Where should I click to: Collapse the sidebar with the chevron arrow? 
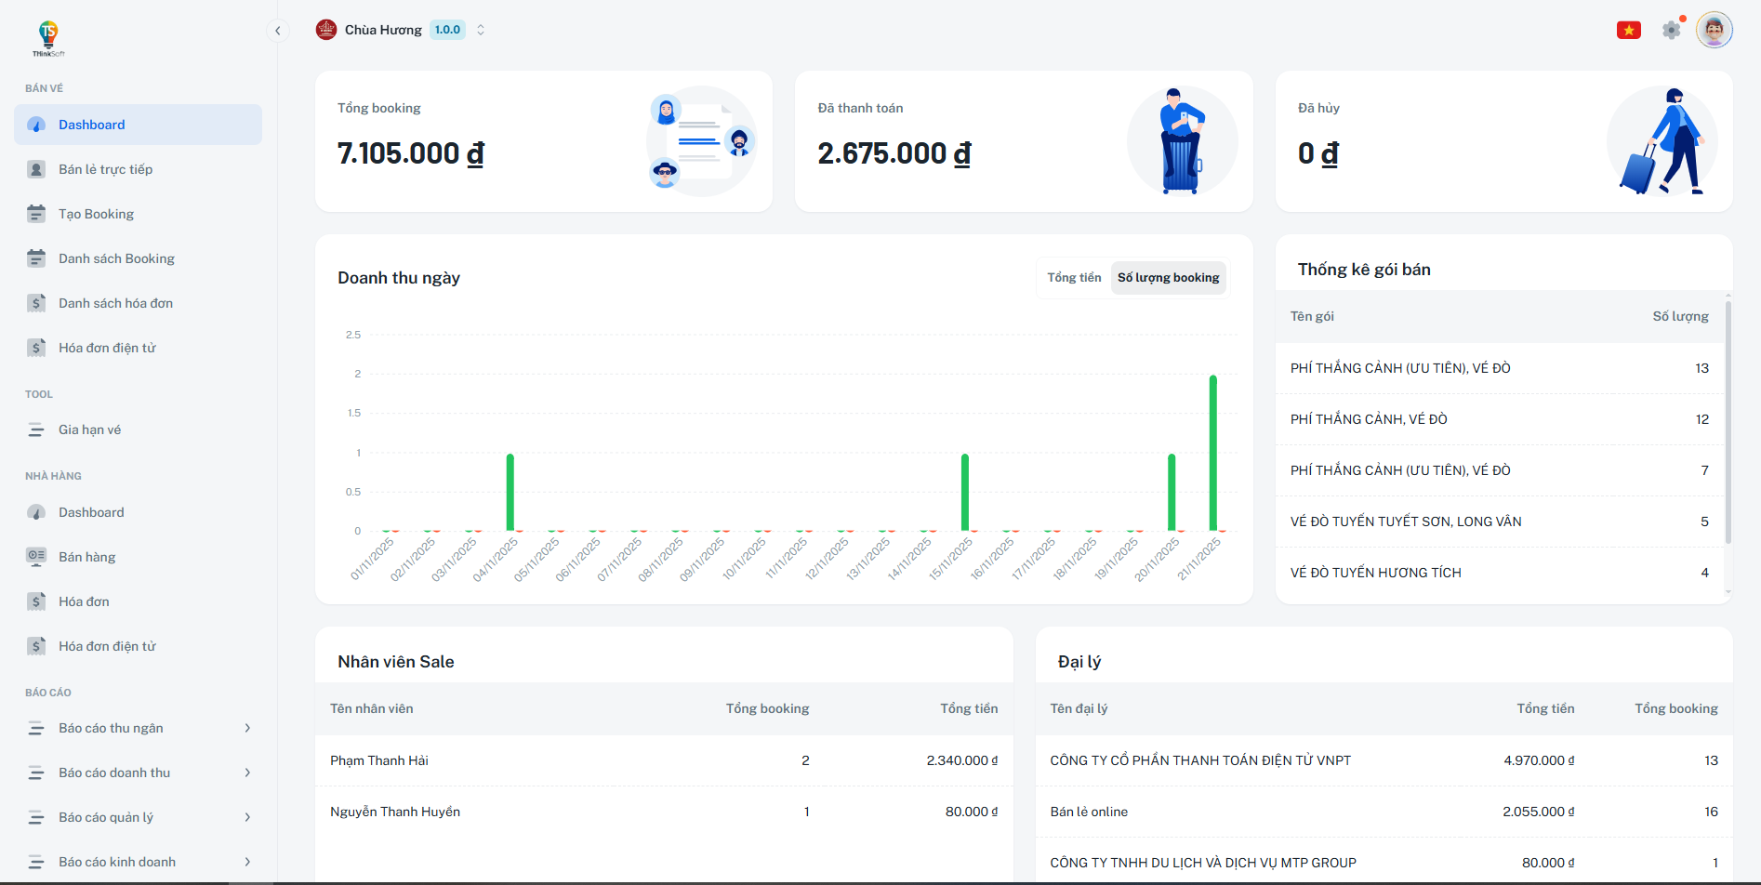point(277,30)
